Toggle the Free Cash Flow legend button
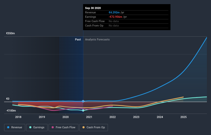Screen dimensions: 211x135 click(63, 128)
